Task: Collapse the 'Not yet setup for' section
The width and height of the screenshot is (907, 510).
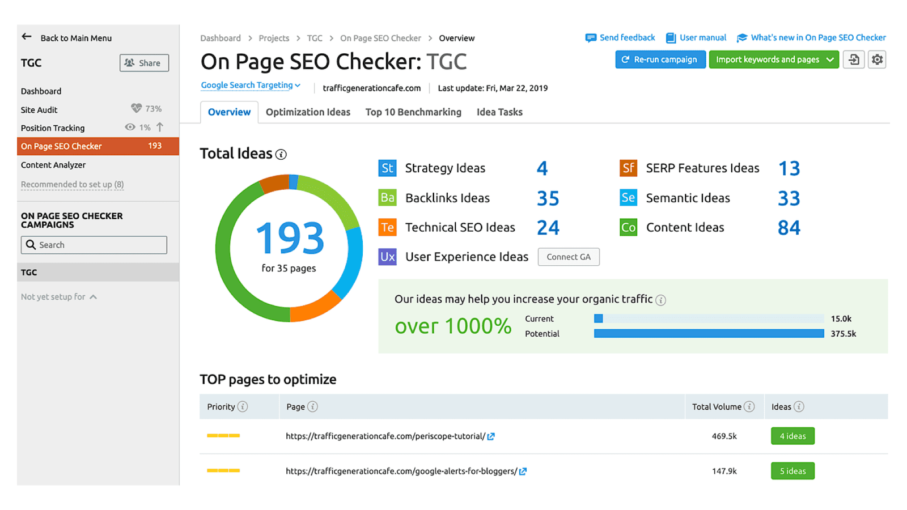Action: [x=94, y=296]
